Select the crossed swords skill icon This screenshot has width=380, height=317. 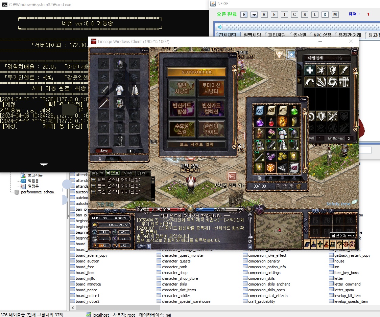point(333,117)
